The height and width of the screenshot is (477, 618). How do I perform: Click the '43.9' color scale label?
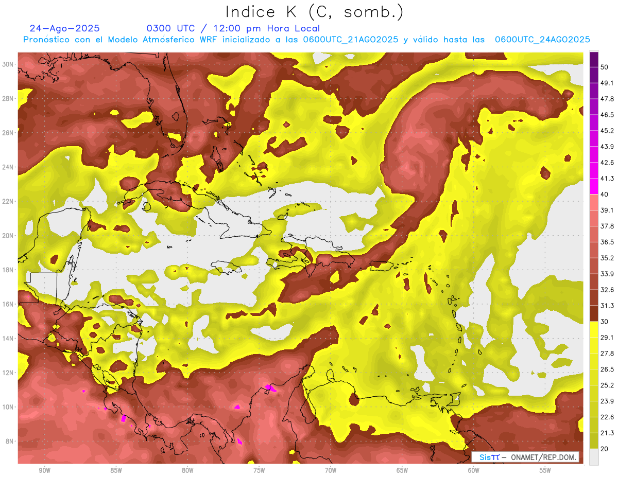pyautogui.click(x=607, y=147)
